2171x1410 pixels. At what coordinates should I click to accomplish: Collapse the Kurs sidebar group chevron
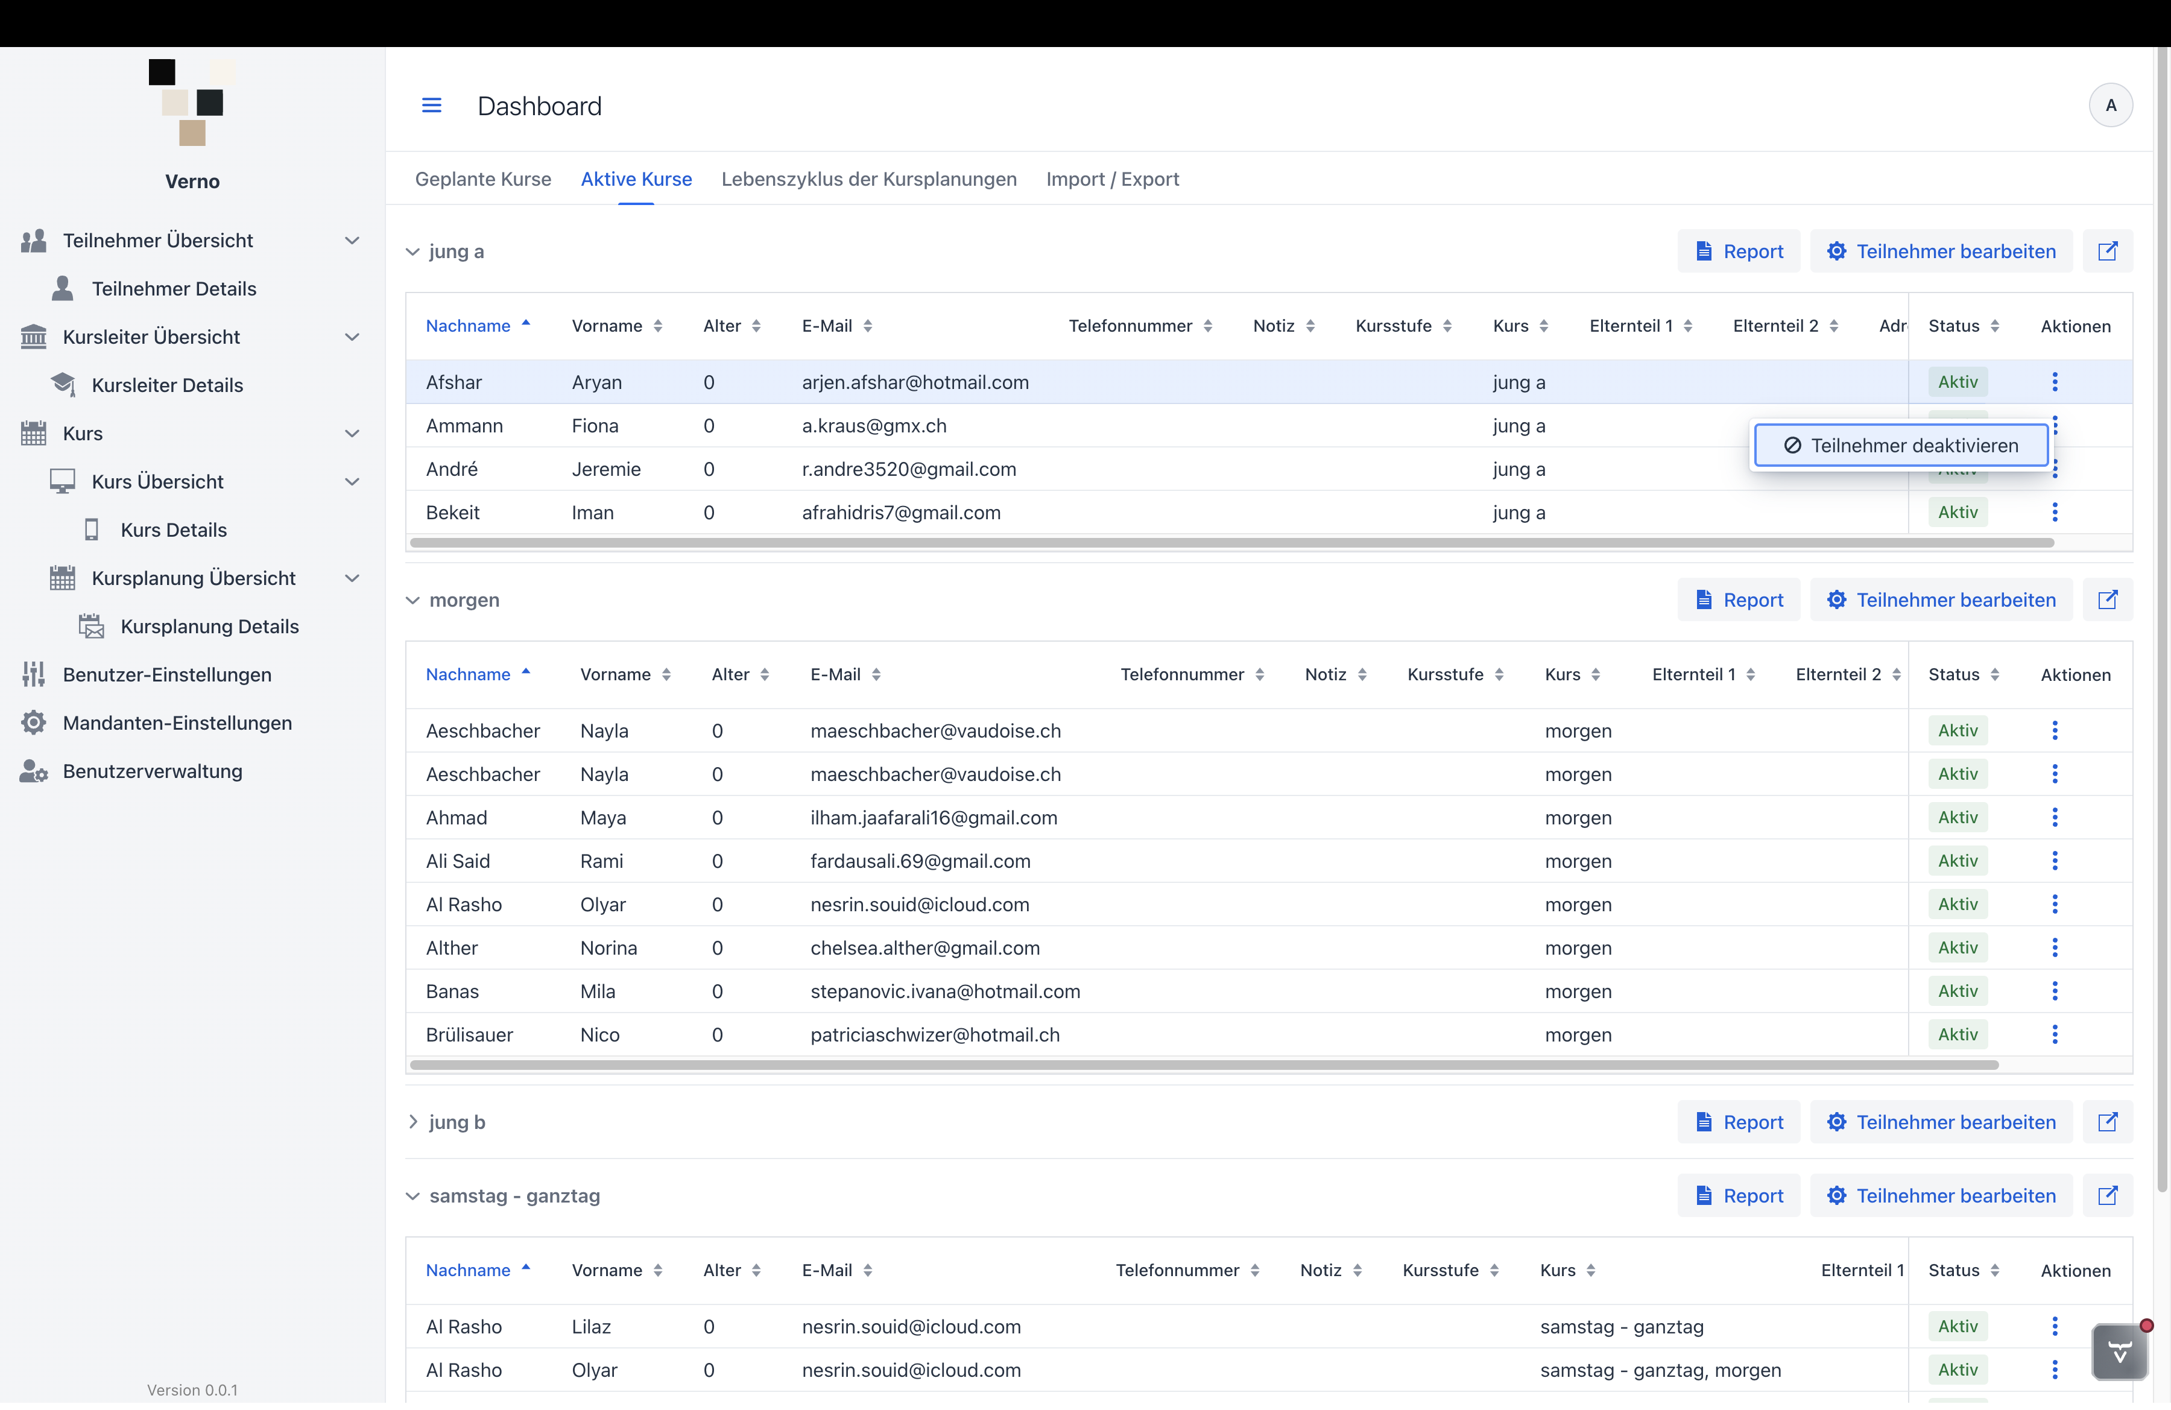click(x=352, y=433)
